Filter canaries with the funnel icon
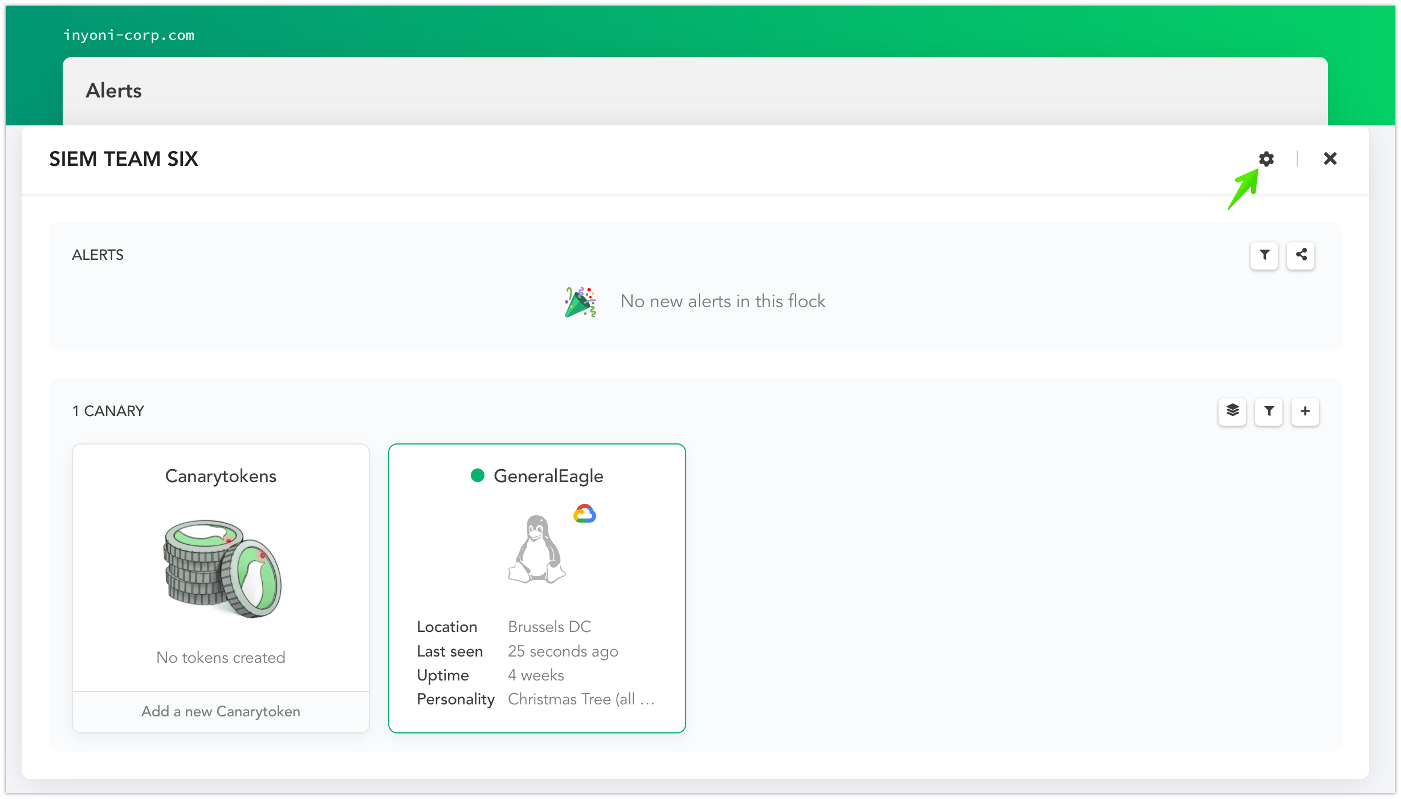Viewport: 1401px width, 799px height. 1269,411
